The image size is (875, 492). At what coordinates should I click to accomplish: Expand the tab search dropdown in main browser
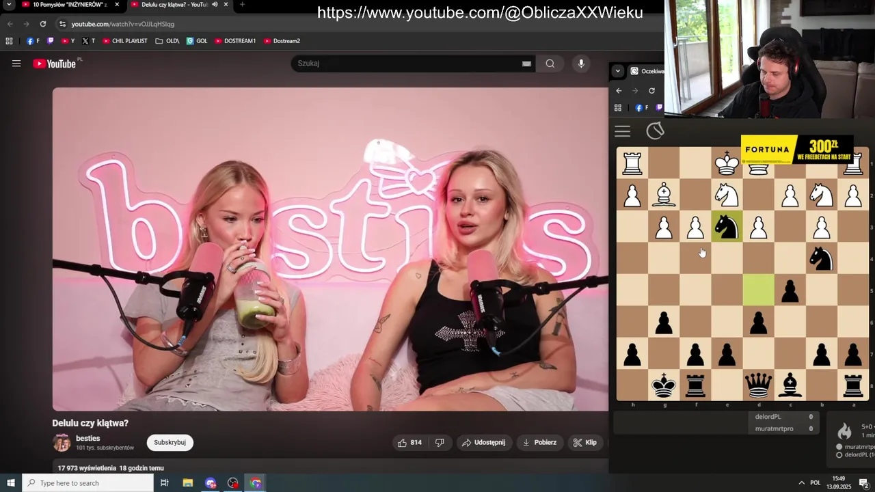coord(9,4)
